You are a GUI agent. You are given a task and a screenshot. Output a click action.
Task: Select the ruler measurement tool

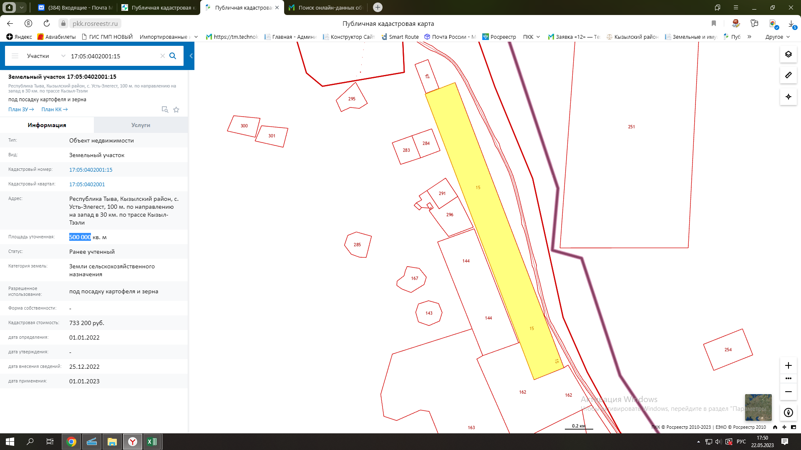click(x=788, y=75)
